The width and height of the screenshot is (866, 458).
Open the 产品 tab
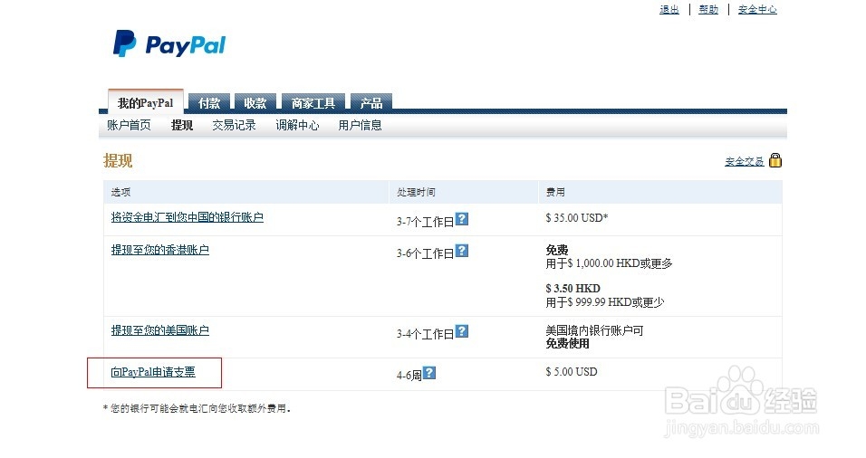point(371,103)
